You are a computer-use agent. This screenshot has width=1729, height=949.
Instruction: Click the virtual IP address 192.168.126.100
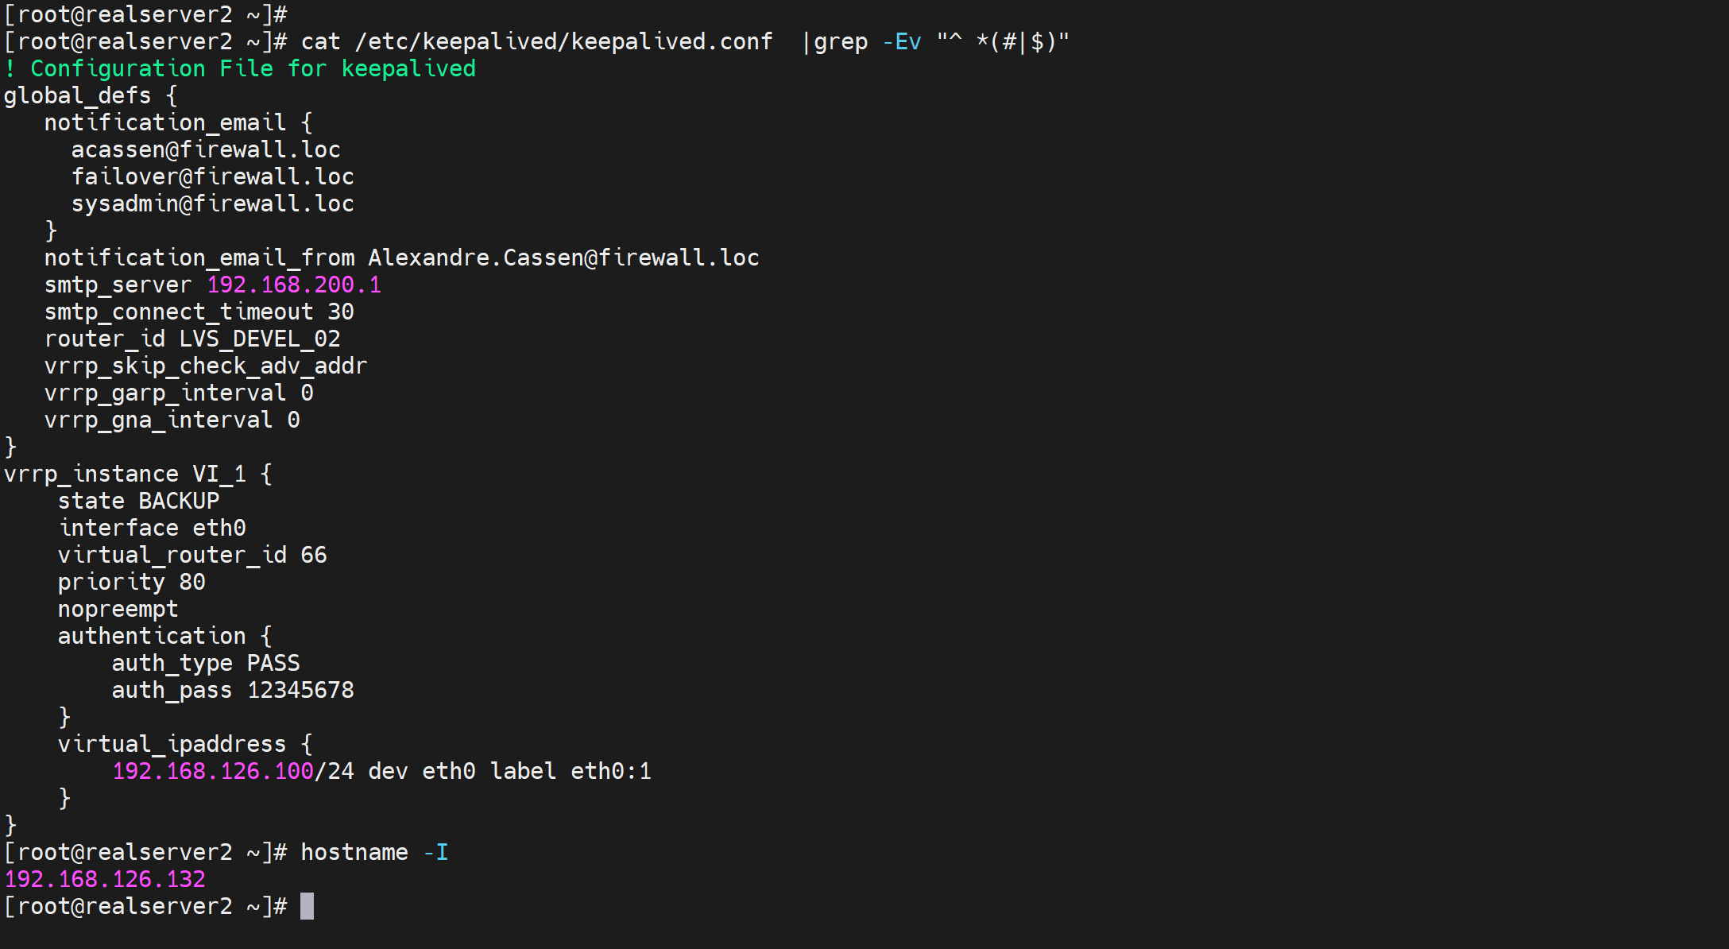[213, 771]
